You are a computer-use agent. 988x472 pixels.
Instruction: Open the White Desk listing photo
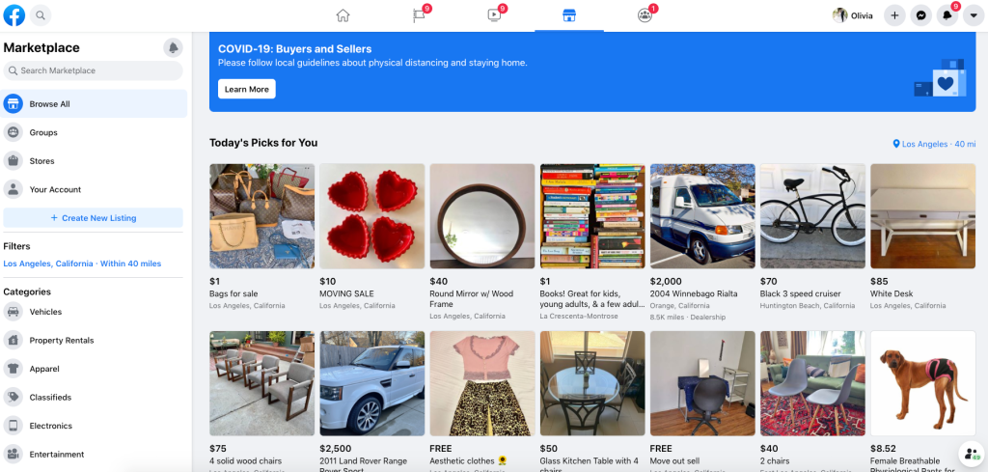coord(923,216)
